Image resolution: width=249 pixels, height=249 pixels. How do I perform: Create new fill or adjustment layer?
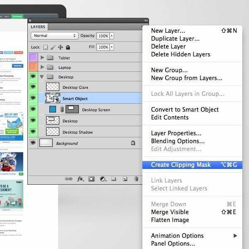tap(103, 179)
